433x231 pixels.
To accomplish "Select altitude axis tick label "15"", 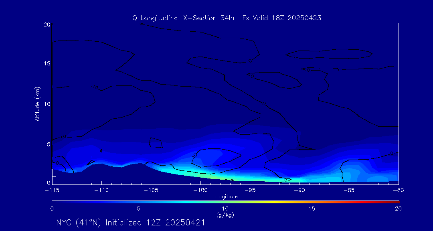I will [x=47, y=63].
